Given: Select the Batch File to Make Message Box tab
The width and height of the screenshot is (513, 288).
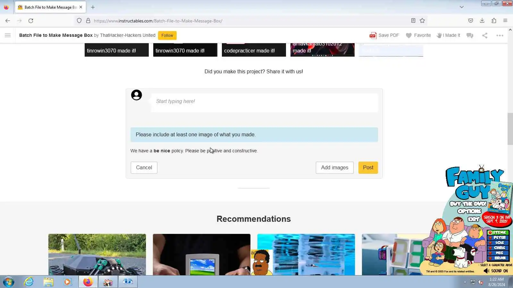Looking at the screenshot, I should (x=50, y=7).
